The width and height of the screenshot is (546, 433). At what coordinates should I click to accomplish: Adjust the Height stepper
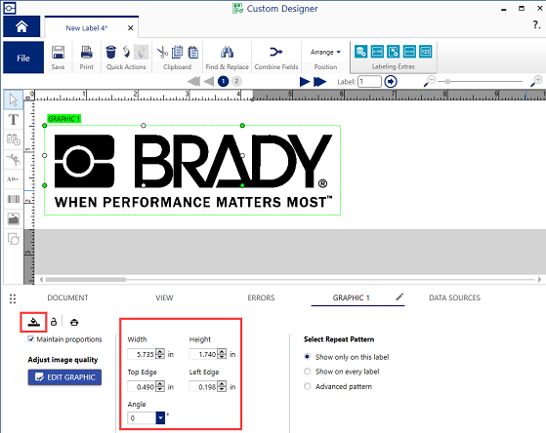(222, 354)
